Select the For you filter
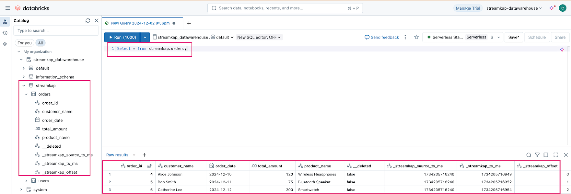 [25, 43]
